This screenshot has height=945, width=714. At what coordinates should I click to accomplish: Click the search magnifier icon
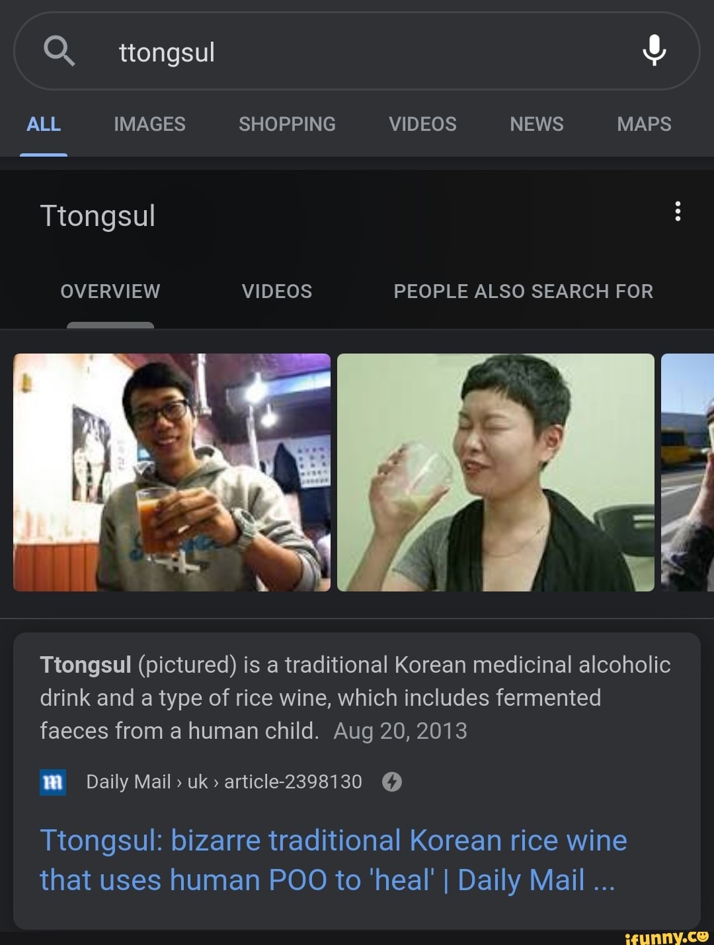(x=60, y=52)
